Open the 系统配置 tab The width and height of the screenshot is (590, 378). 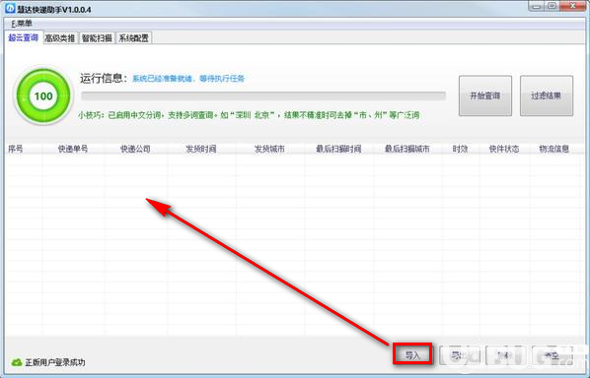[x=133, y=38]
